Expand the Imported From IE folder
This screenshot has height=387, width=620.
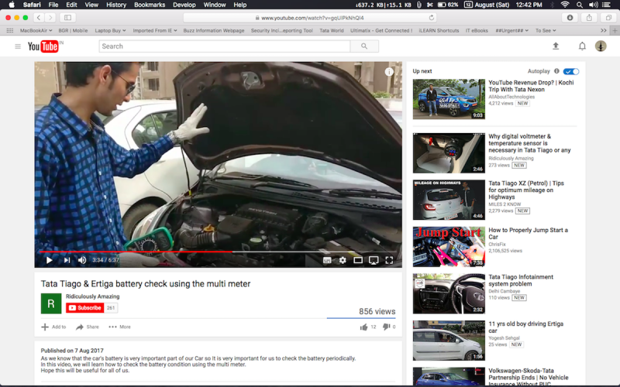click(155, 30)
